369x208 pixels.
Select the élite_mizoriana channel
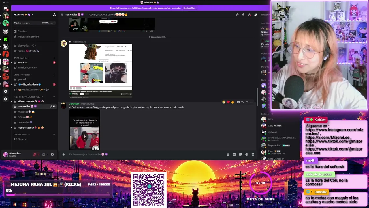pos(34,84)
